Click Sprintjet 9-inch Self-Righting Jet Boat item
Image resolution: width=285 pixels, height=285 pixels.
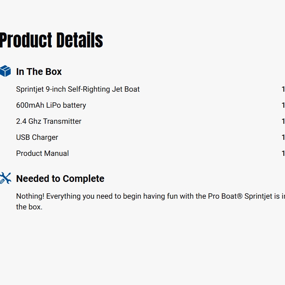(78, 89)
